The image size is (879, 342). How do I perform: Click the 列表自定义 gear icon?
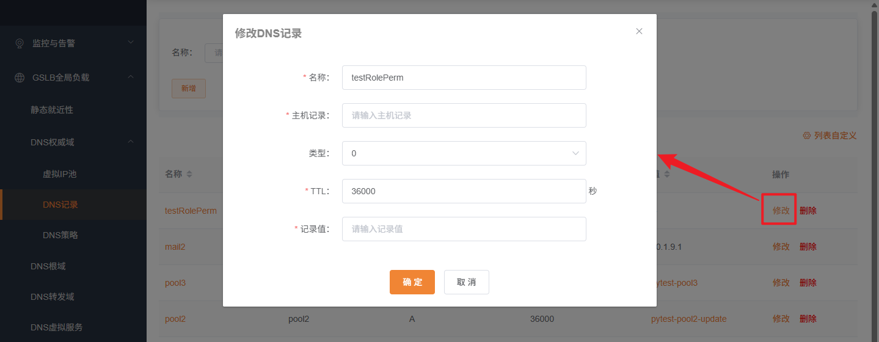click(806, 136)
